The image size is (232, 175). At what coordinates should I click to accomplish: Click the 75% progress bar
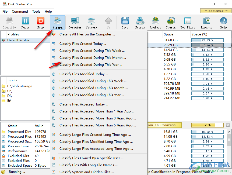(x=207, y=125)
